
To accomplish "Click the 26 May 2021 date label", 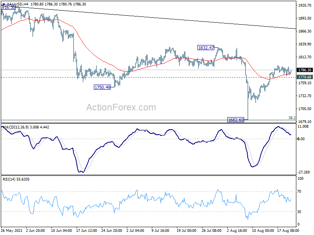I will click(12, 230).
